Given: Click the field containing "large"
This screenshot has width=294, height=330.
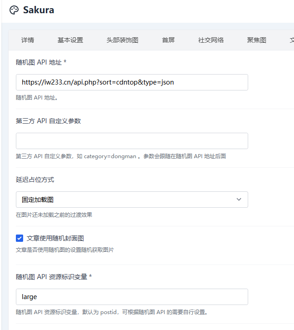Looking at the screenshot, I should click(132, 297).
